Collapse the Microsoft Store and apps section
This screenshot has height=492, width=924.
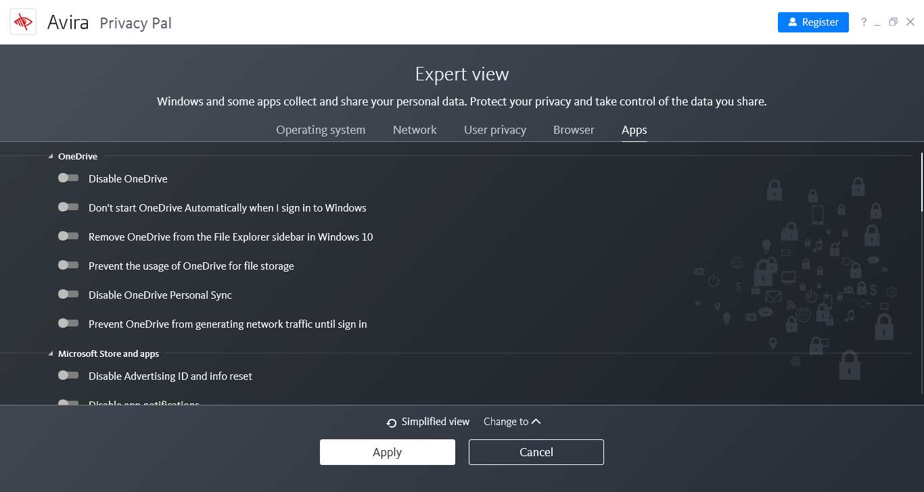point(51,354)
